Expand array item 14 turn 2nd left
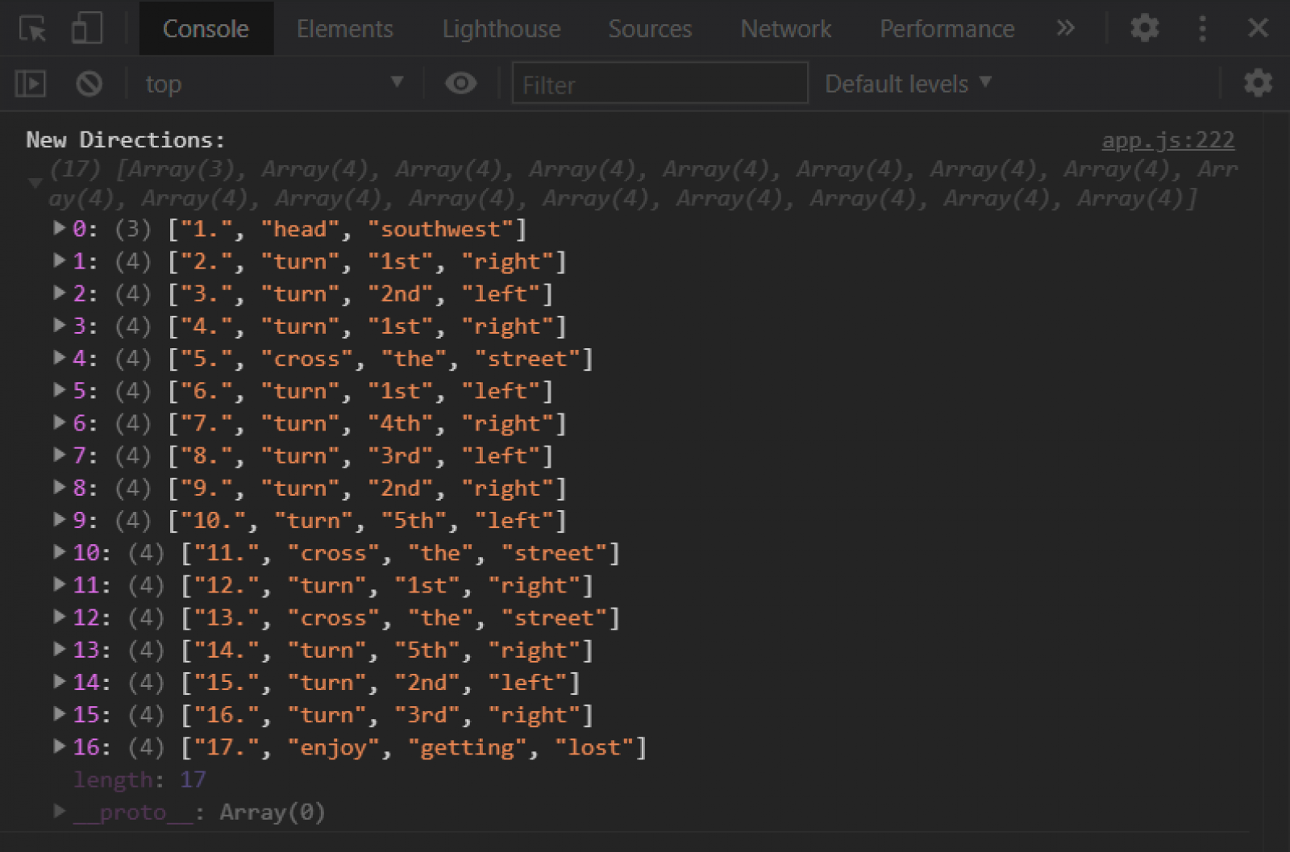The width and height of the screenshot is (1290, 852). coord(59,681)
